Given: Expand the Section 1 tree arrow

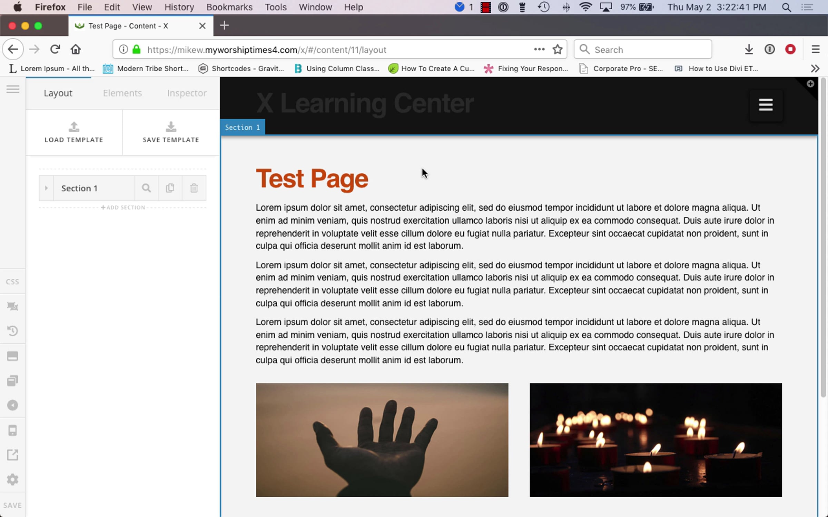Looking at the screenshot, I should (46, 188).
